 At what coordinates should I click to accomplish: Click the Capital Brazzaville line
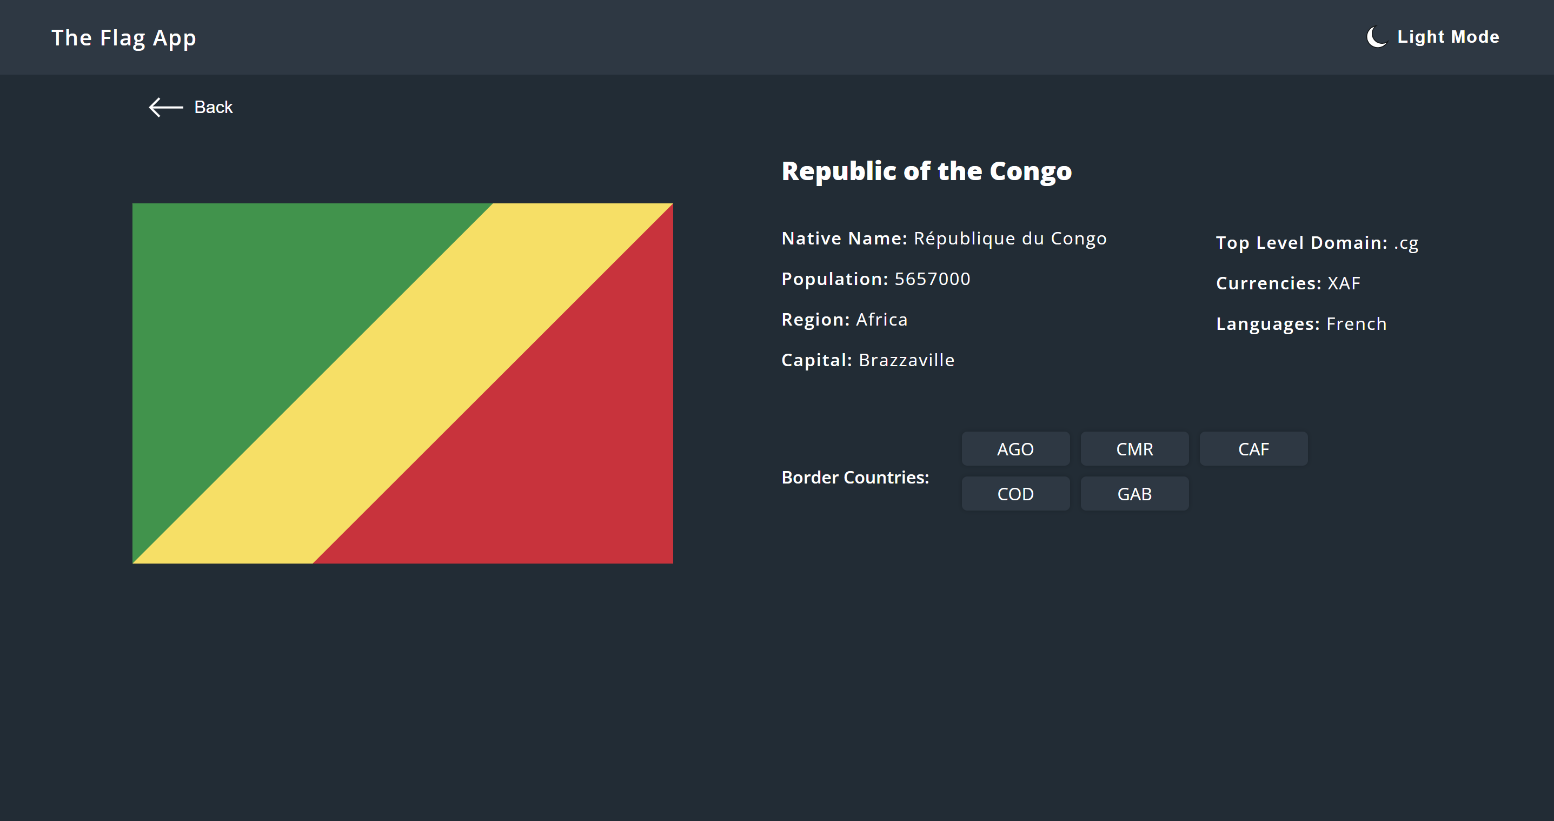(x=867, y=360)
